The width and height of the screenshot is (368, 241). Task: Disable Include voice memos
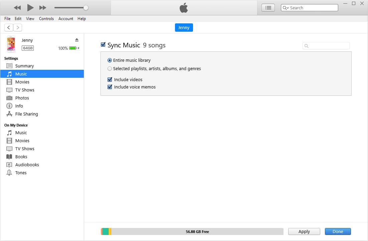(110, 87)
